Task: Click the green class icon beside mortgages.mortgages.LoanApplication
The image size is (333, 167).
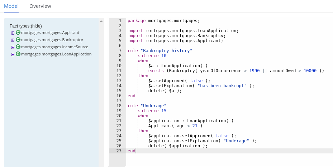Action: [18, 54]
